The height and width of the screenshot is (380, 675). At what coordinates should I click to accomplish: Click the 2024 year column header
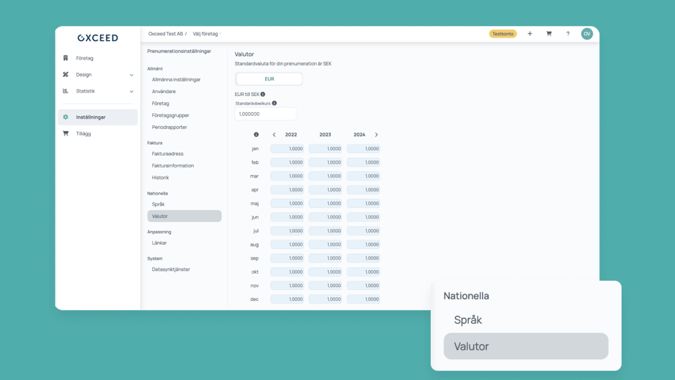pyautogui.click(x=359, y=135)
